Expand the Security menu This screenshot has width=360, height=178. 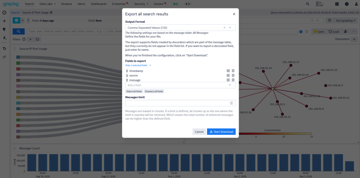pyautogui.click(x=141, y=4)
